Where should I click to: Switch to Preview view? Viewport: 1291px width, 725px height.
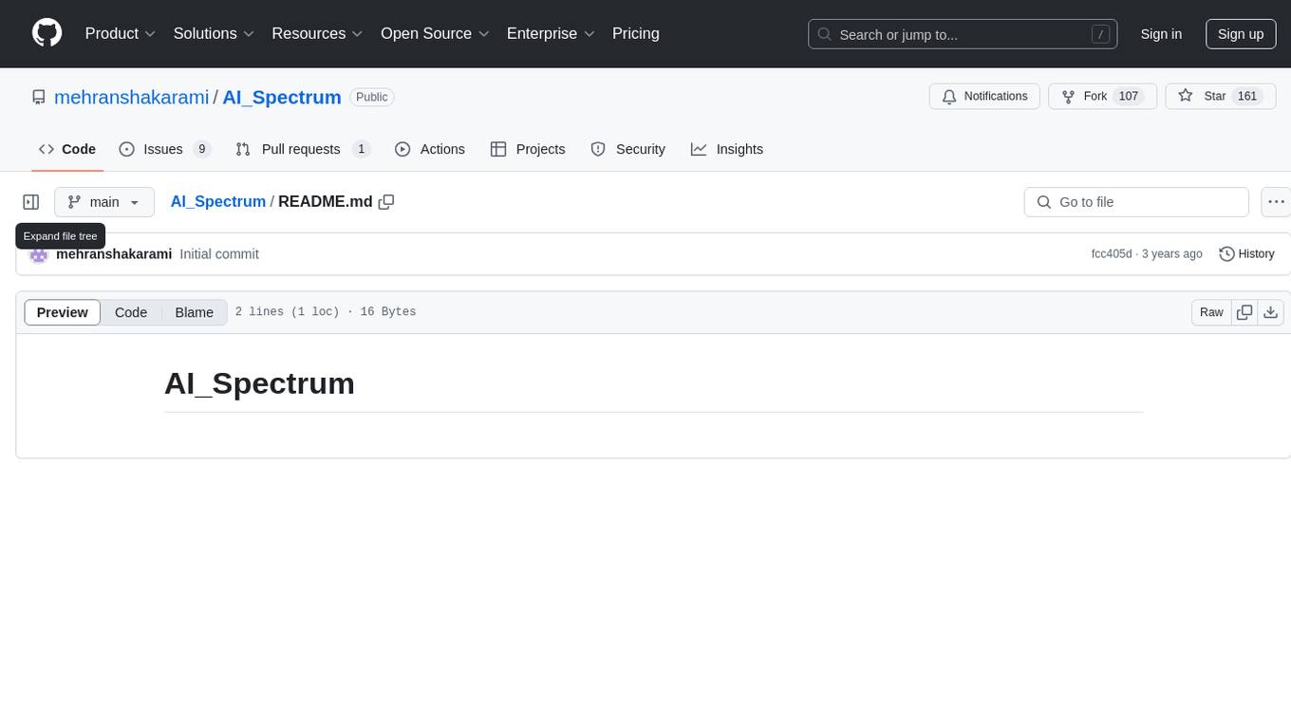(x=63, y=312)
